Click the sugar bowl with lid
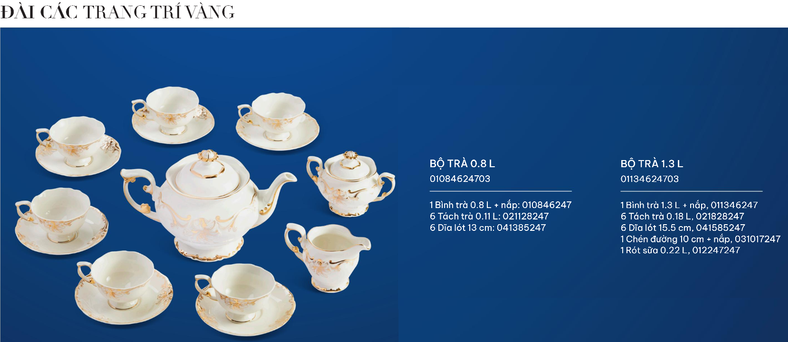This screenshot has height=342, width=788. (351, 183)
